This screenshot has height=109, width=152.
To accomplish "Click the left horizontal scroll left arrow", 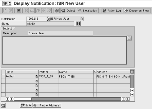I will tap(7, 99).
